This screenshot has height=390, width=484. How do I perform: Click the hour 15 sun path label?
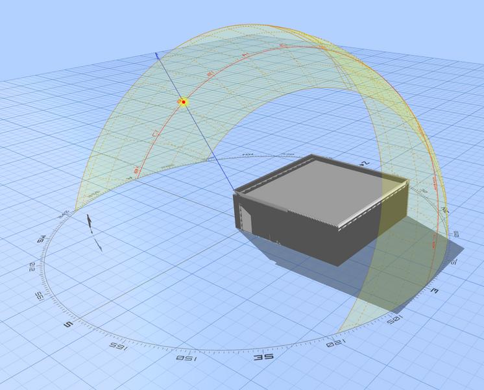211,74
